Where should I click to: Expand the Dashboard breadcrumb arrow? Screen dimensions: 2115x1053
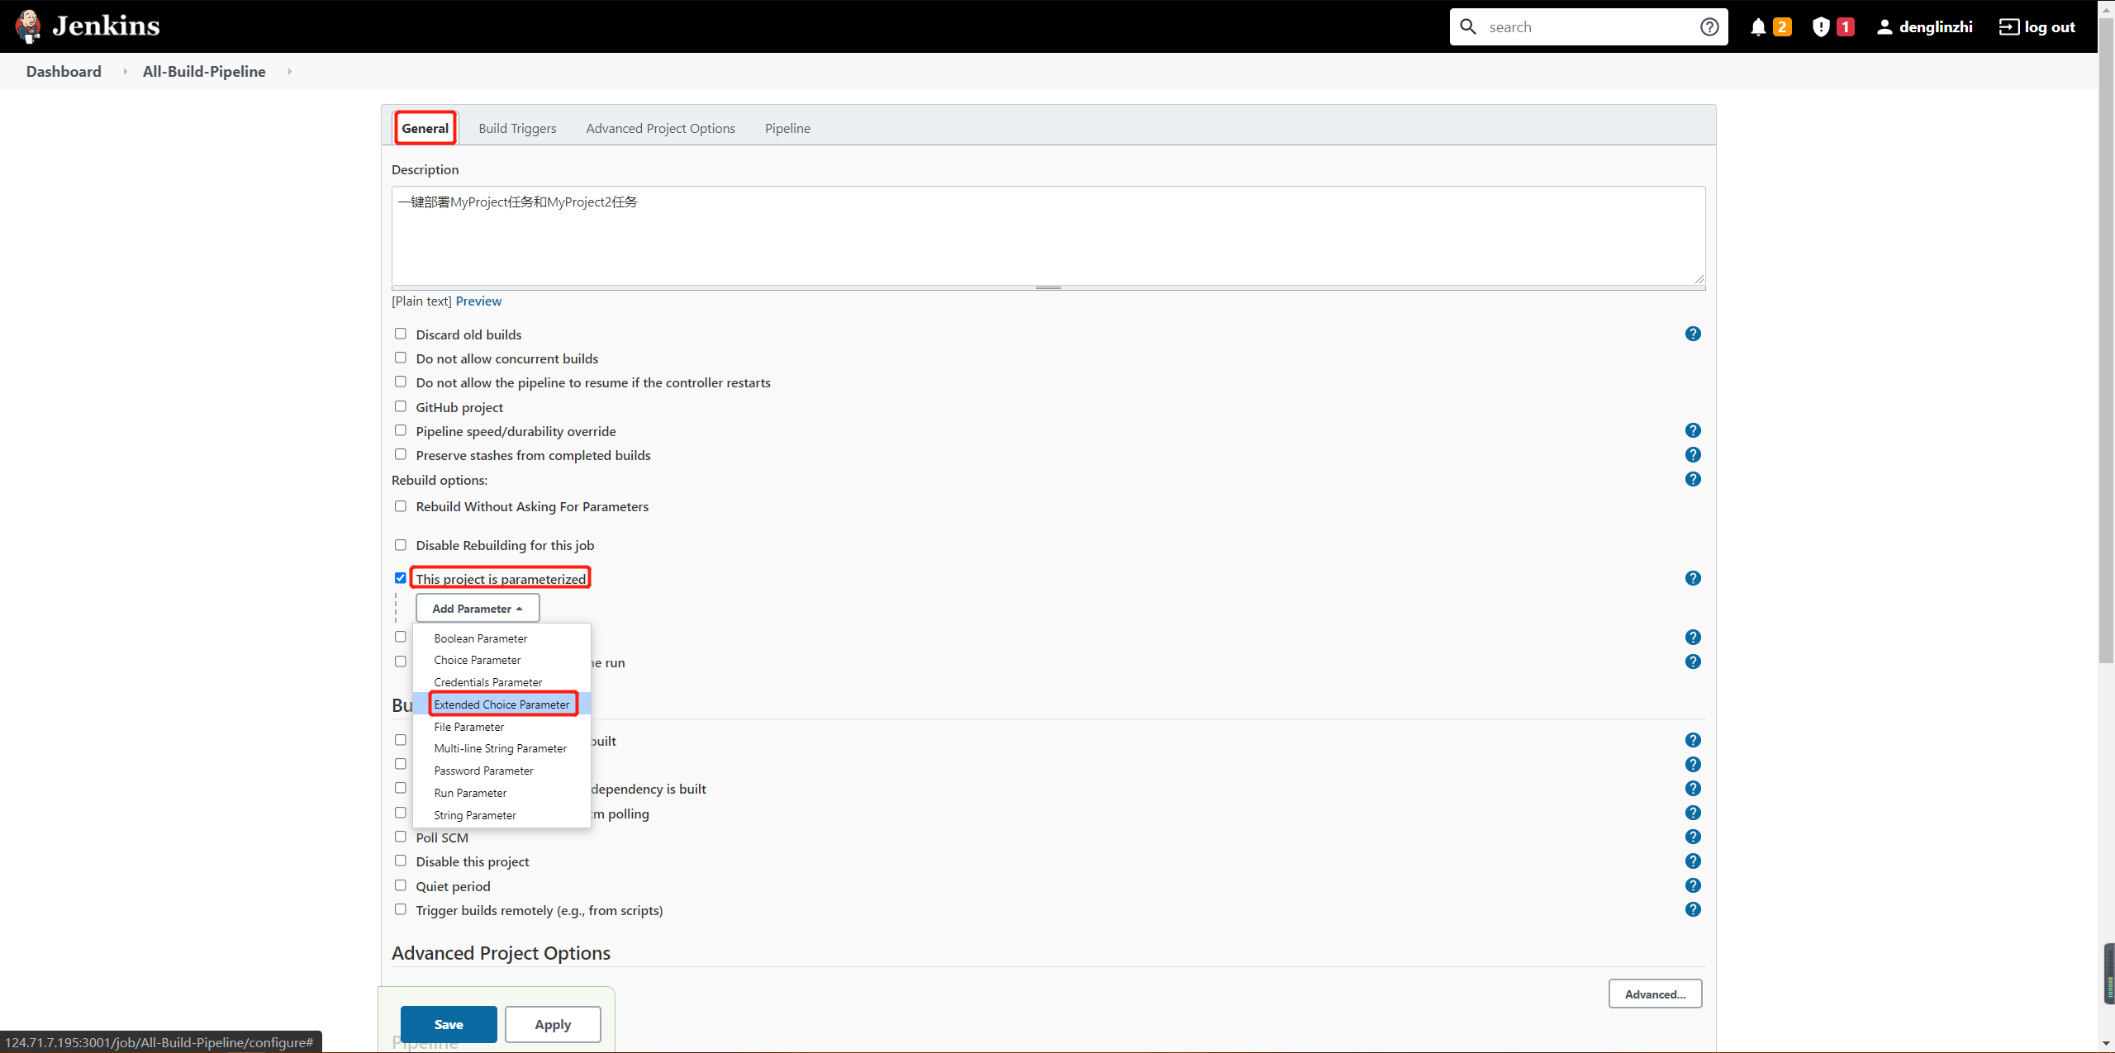point(125,72)
